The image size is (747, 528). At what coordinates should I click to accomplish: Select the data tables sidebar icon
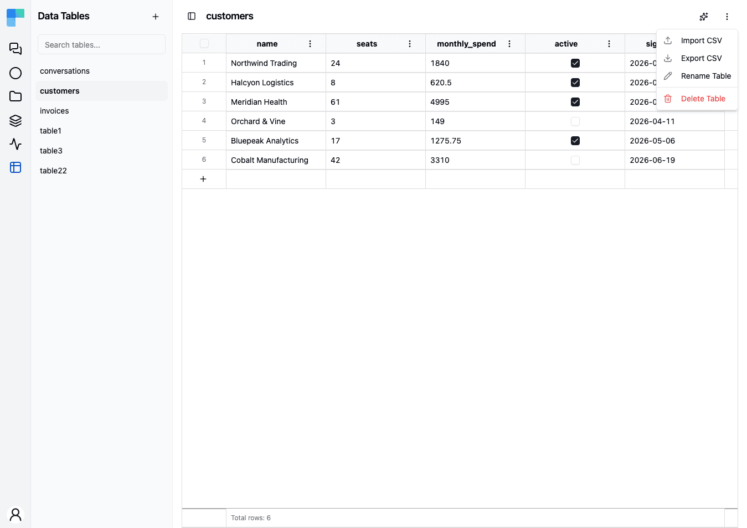click(x=16, y=167)
